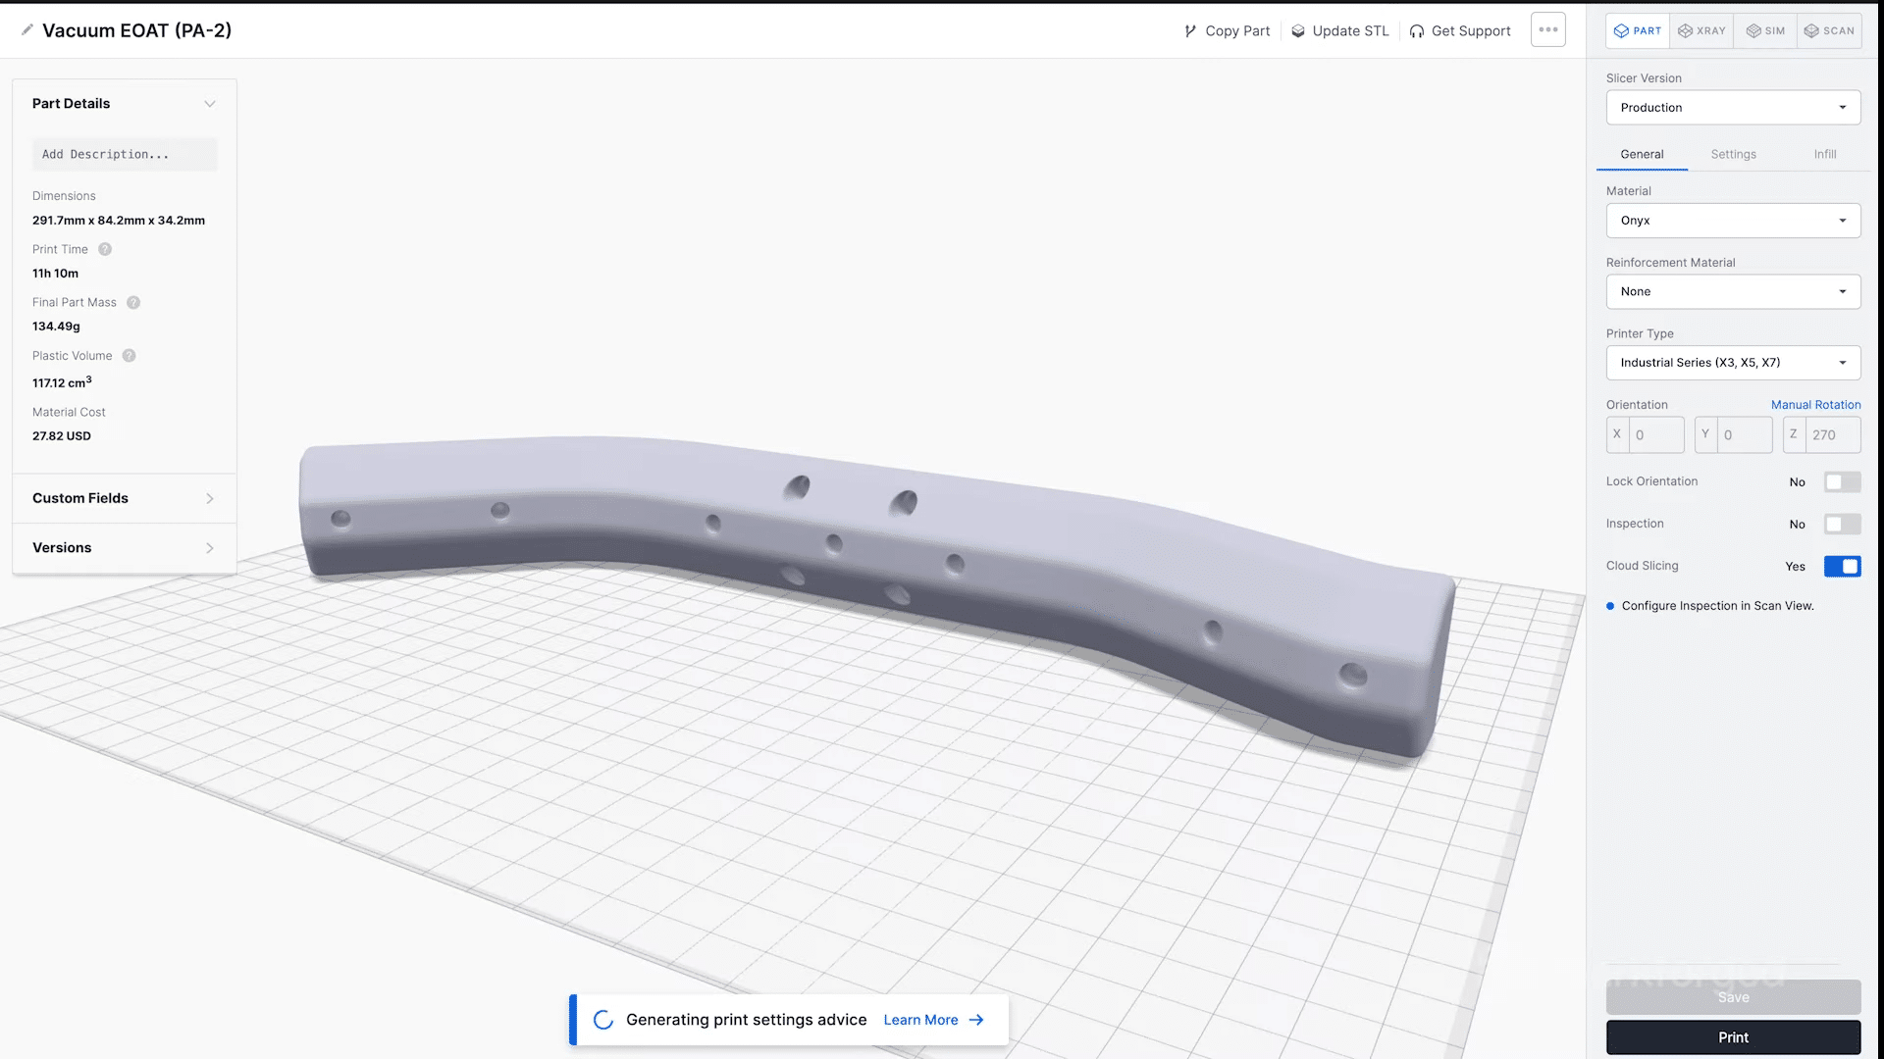
Task: Select the Copy Part icon
Action: pos(1188,30)
